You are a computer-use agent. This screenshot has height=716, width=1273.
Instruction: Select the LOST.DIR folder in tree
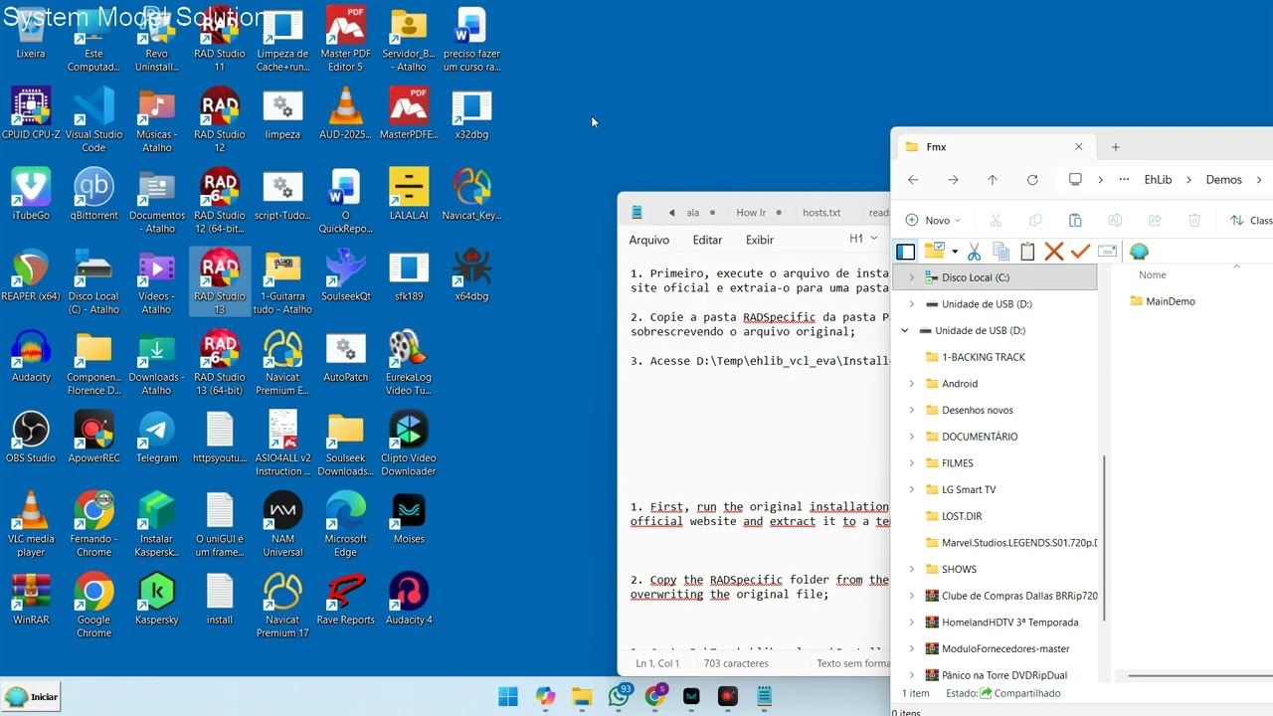953,516
